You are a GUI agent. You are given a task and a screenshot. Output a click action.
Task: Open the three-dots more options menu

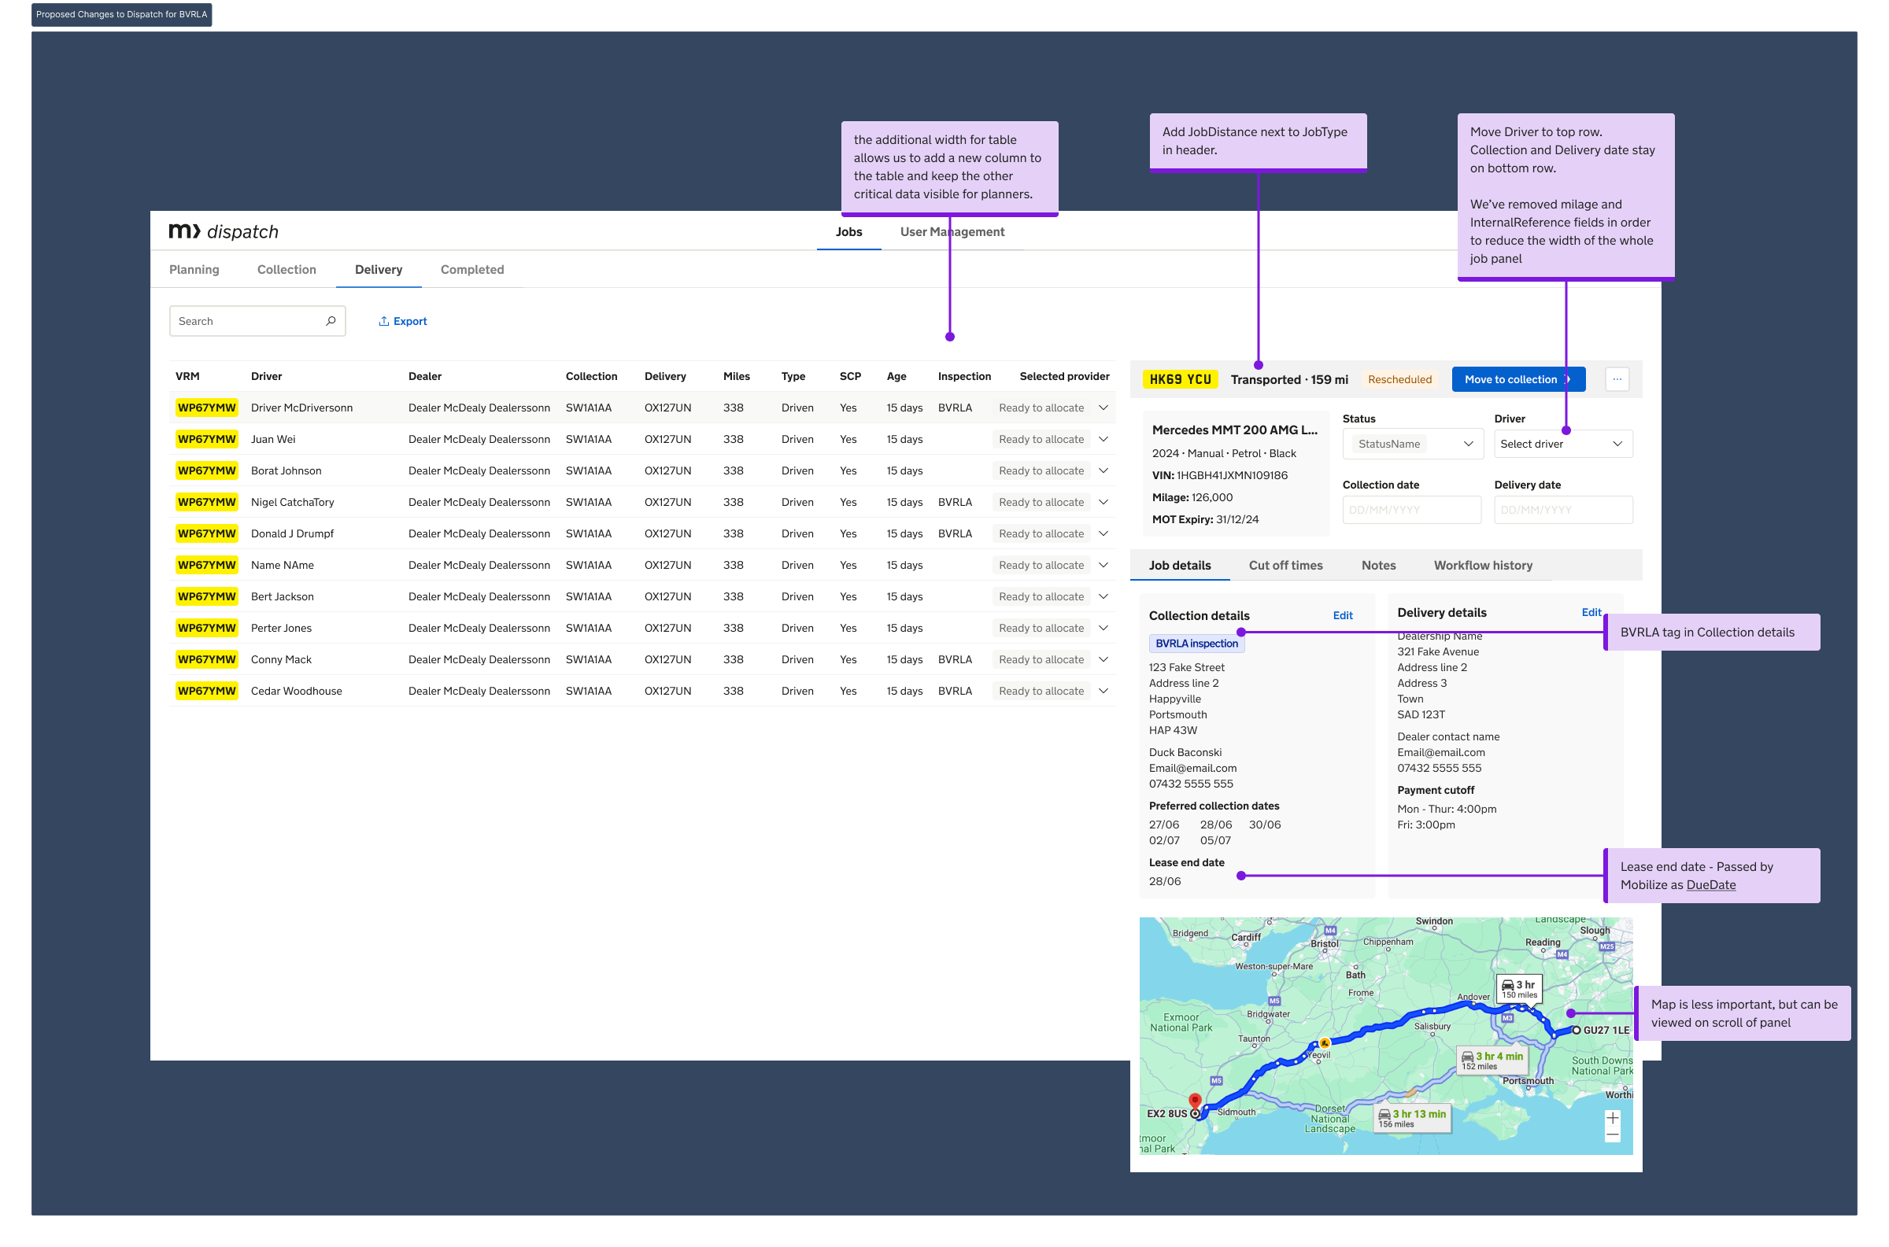1617,379
